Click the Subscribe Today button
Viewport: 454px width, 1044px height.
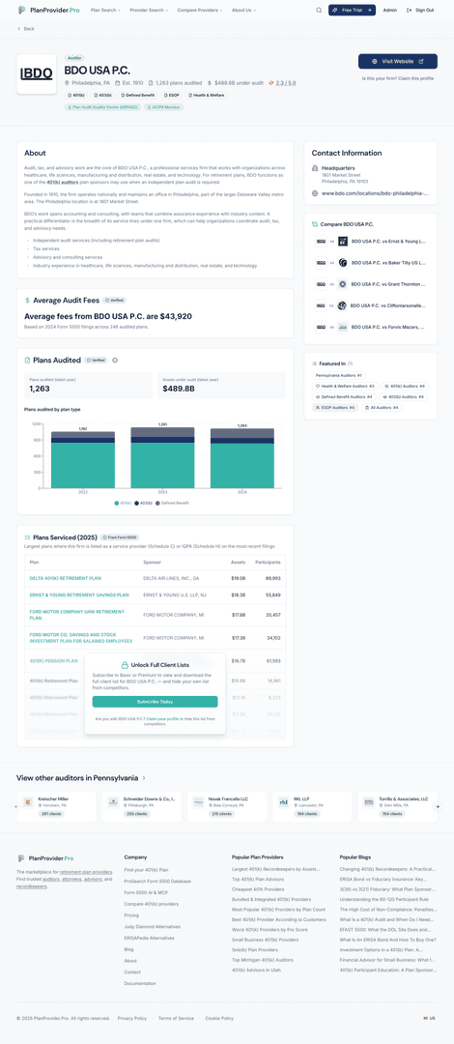coord(156,702)
